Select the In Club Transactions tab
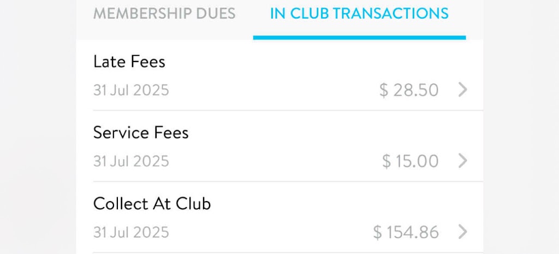The height and width of the screenshot is (254, 559). pyautogui.click(x=359, y=14)
